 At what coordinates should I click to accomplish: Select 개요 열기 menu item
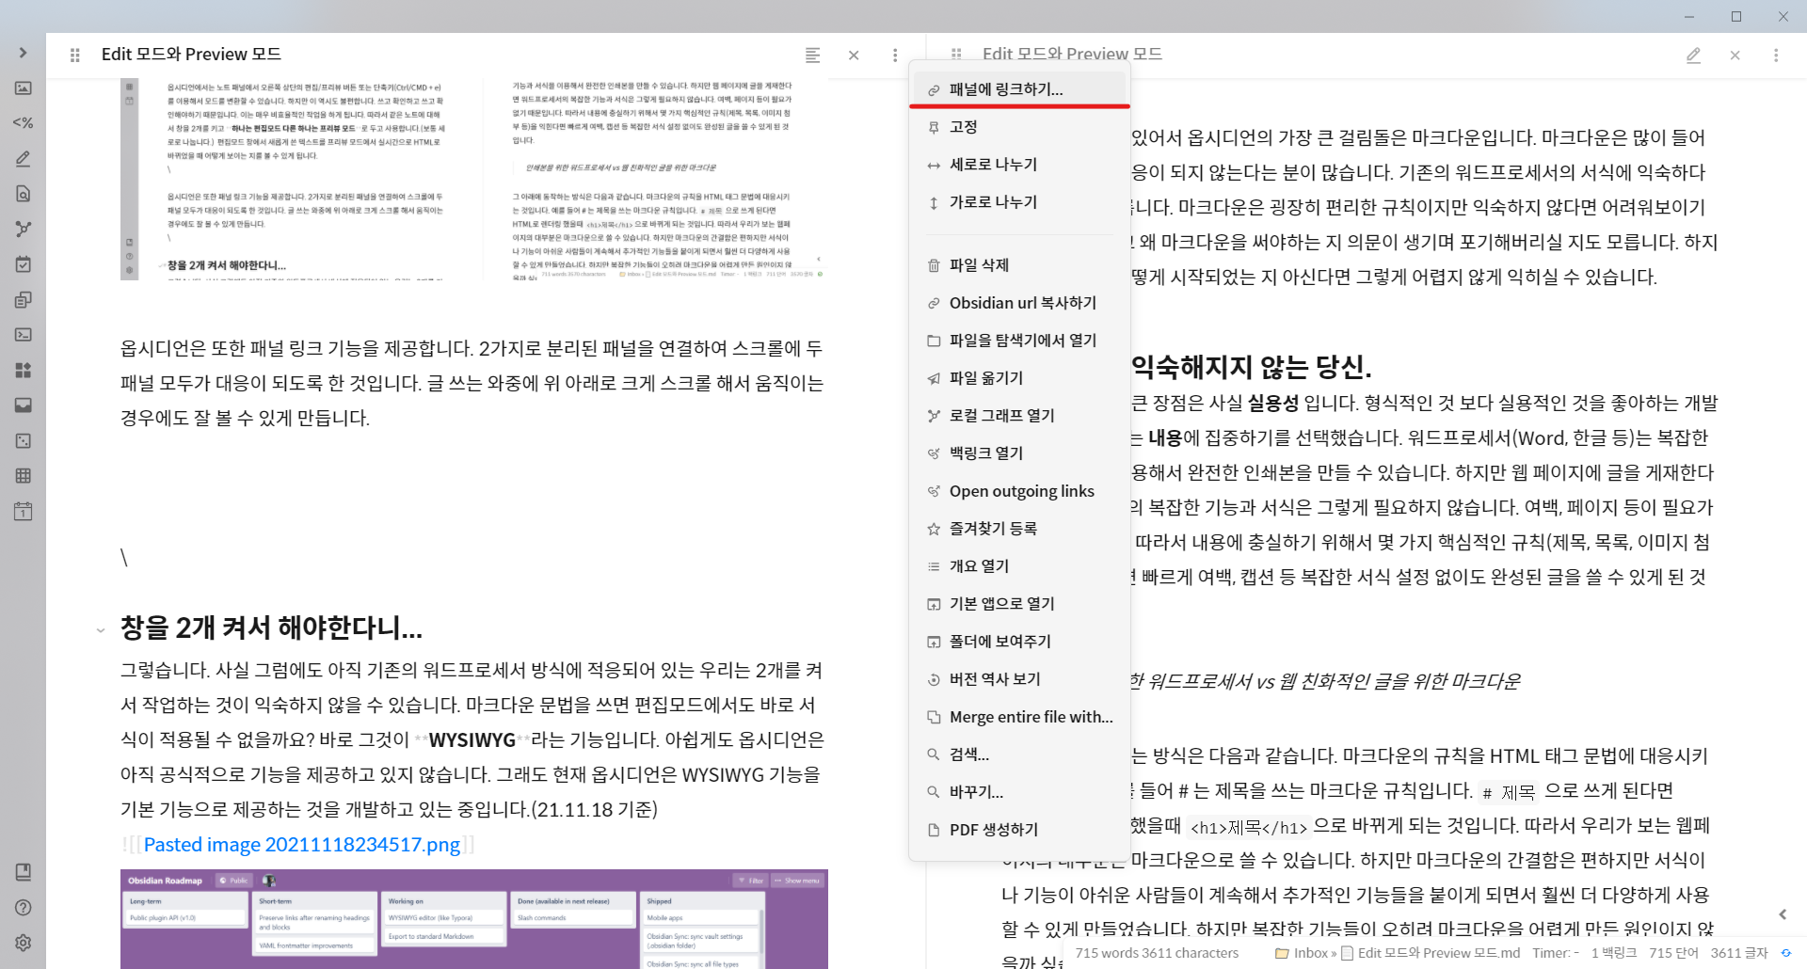(x=1019, y=566)
